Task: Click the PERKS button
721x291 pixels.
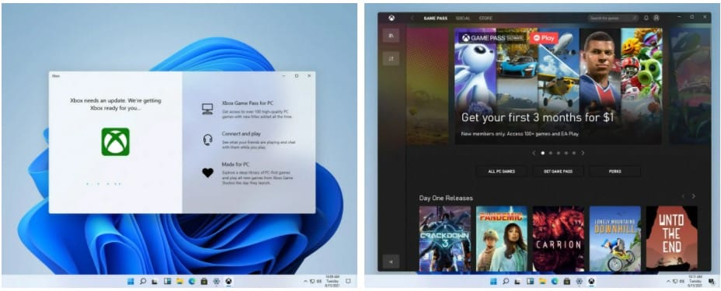Action: point(615,171)
